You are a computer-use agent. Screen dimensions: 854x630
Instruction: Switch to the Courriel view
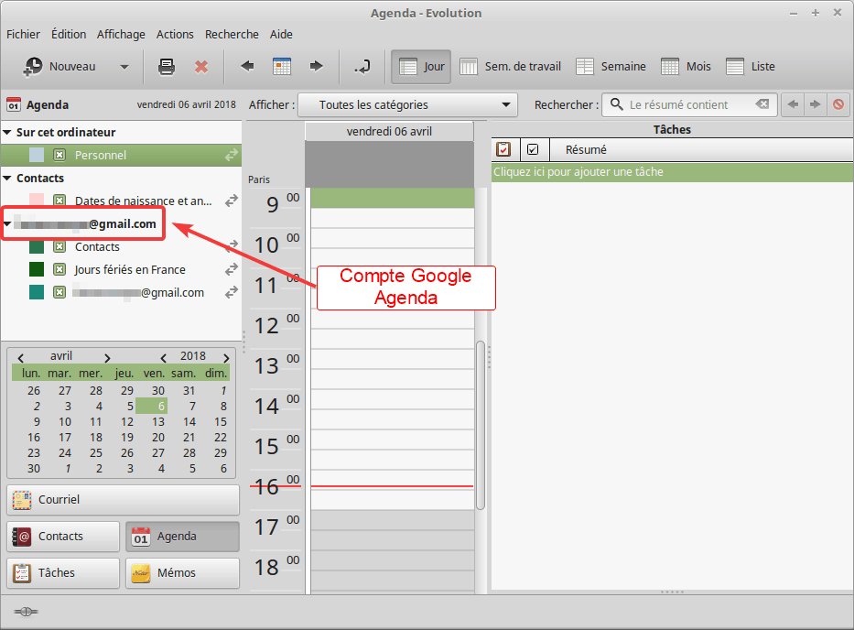click(x=123, y=500)
